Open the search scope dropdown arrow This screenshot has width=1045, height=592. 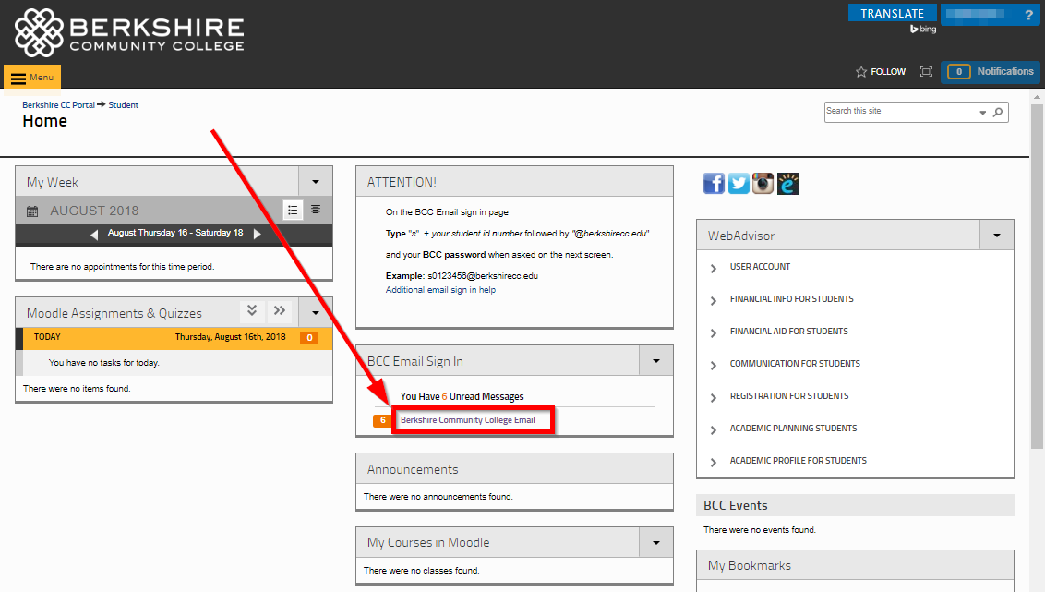pyautogui.click(x=982, y=113)
